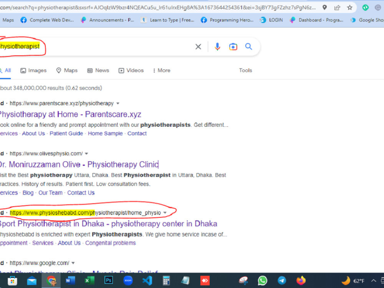Open Dr. Moniruzzaman Olive Physiotherapy Clinic result

pos(79,164)
